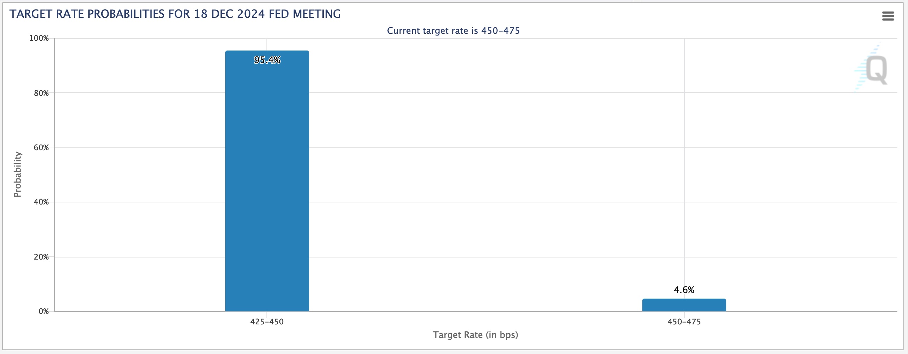Click the 450-475 x-axis label

[x=684, y=322]
